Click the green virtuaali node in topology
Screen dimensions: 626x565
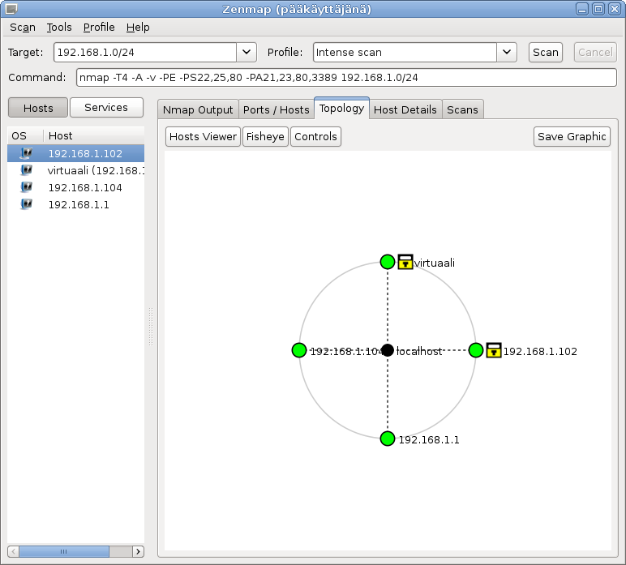(388, 262)
